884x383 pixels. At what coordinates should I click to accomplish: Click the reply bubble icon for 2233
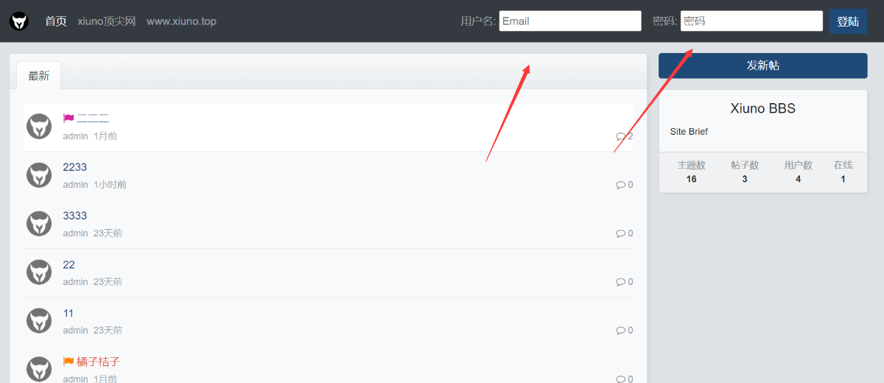pyautogui.click(x=620, y=185)
